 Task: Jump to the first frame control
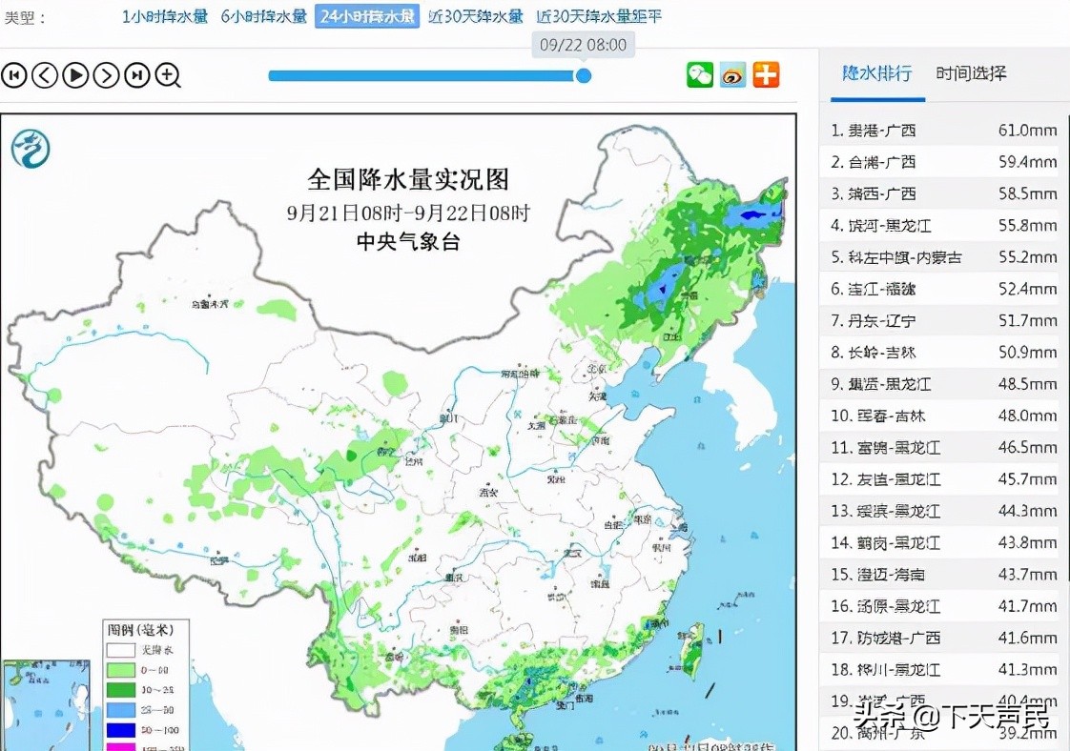coord(14,75)
